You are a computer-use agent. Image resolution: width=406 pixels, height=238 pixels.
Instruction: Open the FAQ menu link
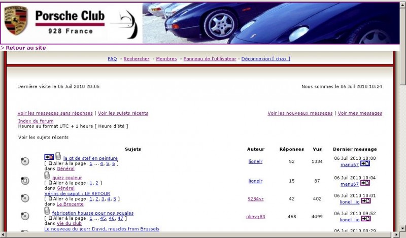coord(112,59)
